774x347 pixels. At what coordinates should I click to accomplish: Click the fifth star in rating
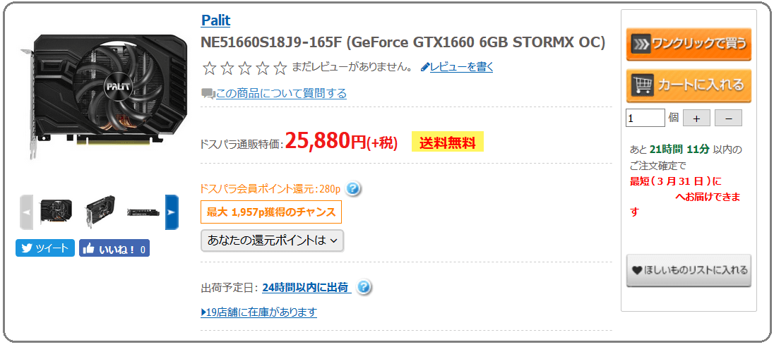pyautogui.click(x=280, y=68)
